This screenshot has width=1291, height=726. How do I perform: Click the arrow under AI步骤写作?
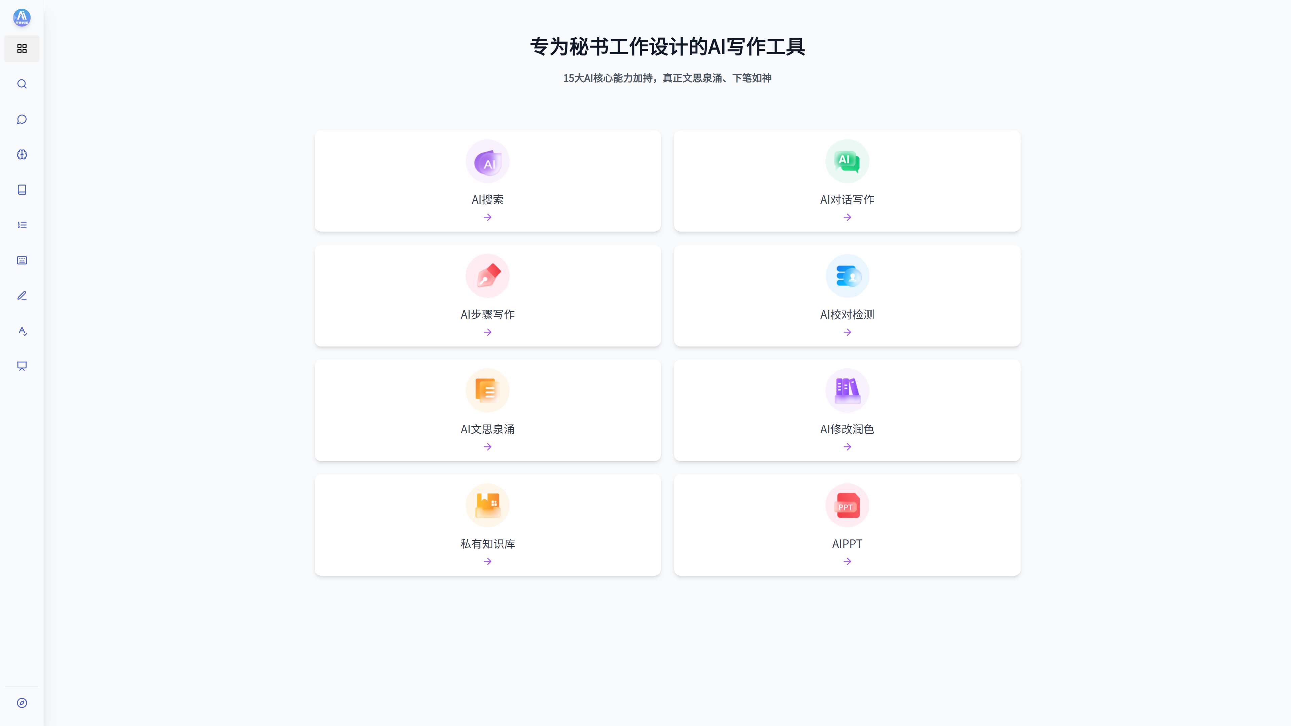pyautogui.click(x=487, y=332)
